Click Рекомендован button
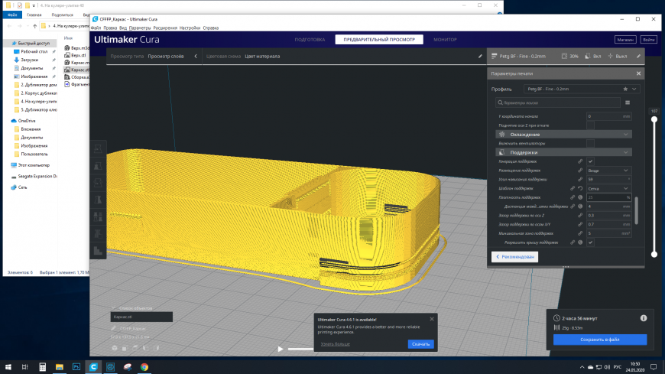This screenshot has width=665, height=374. click(515, 257)
